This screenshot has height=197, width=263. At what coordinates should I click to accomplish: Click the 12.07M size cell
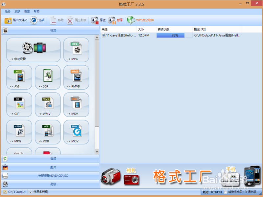144,35
